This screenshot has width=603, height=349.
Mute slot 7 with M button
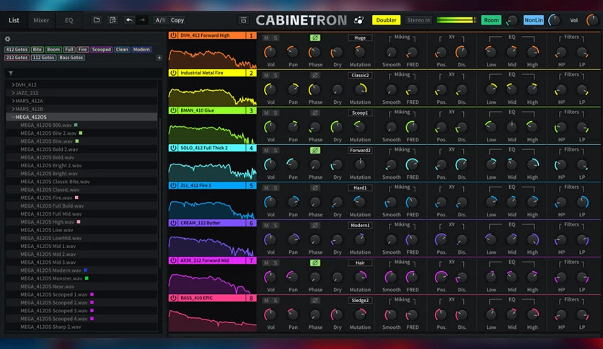click(x=266, y=262)
